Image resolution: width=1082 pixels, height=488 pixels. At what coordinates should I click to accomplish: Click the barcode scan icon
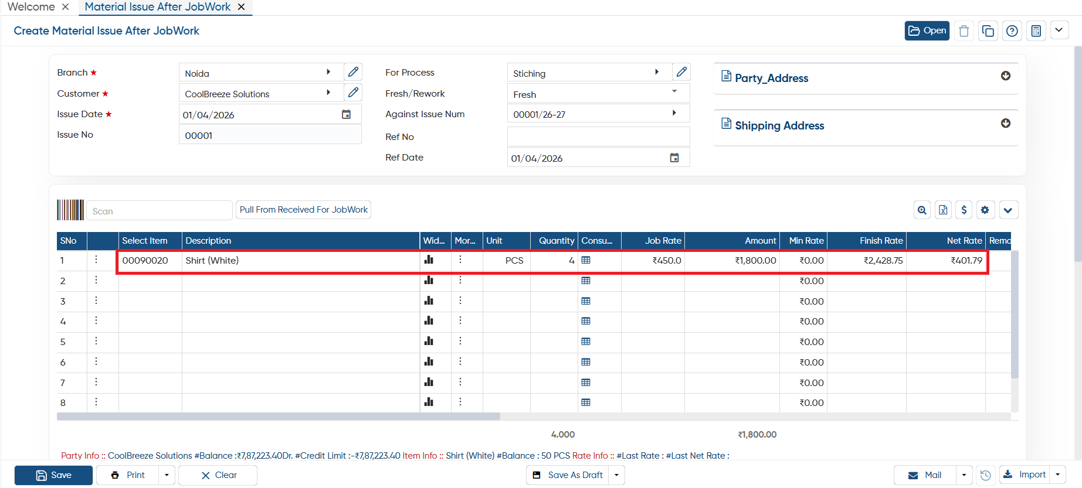tap(70, 210)
